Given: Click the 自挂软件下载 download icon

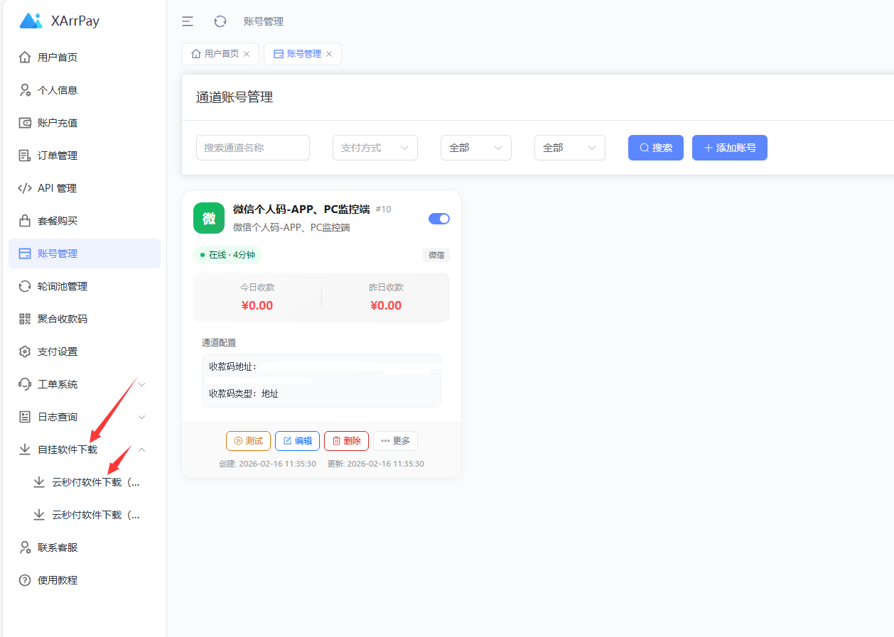Looking at the screenshot, I should (25, 450).
